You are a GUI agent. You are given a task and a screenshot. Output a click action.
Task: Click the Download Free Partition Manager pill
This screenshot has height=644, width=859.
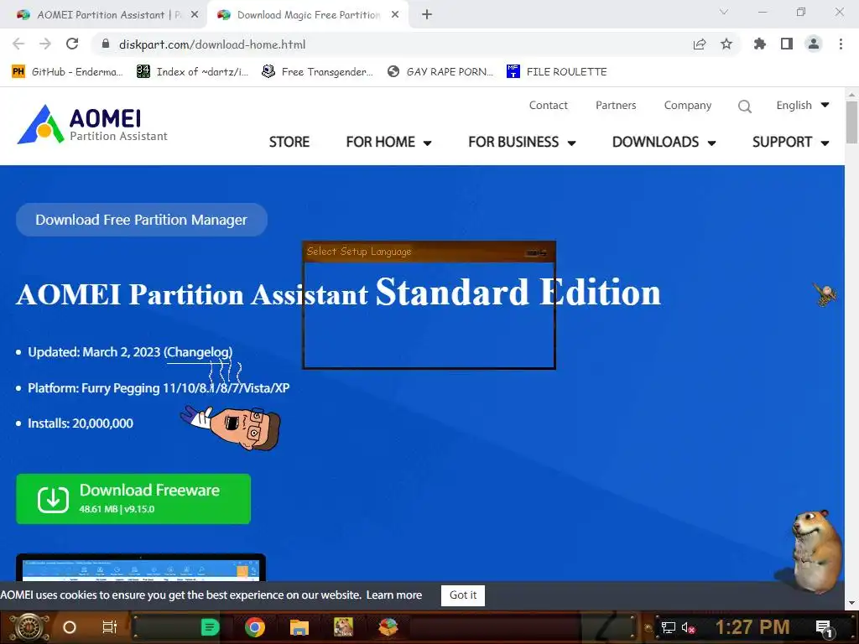tap(141, 220)
